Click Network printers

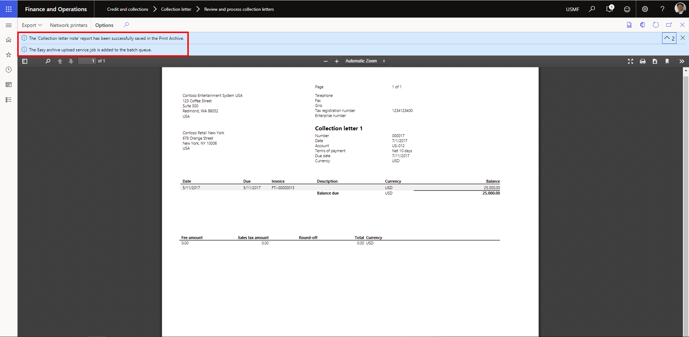point(69,25)
